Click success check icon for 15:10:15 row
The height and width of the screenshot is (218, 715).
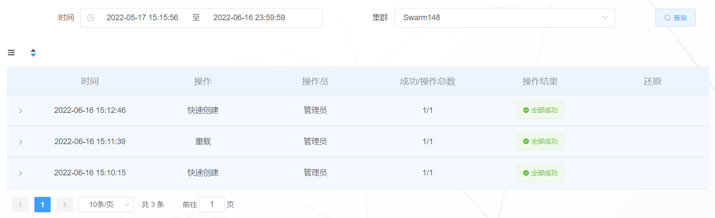[x=526, y=173]
